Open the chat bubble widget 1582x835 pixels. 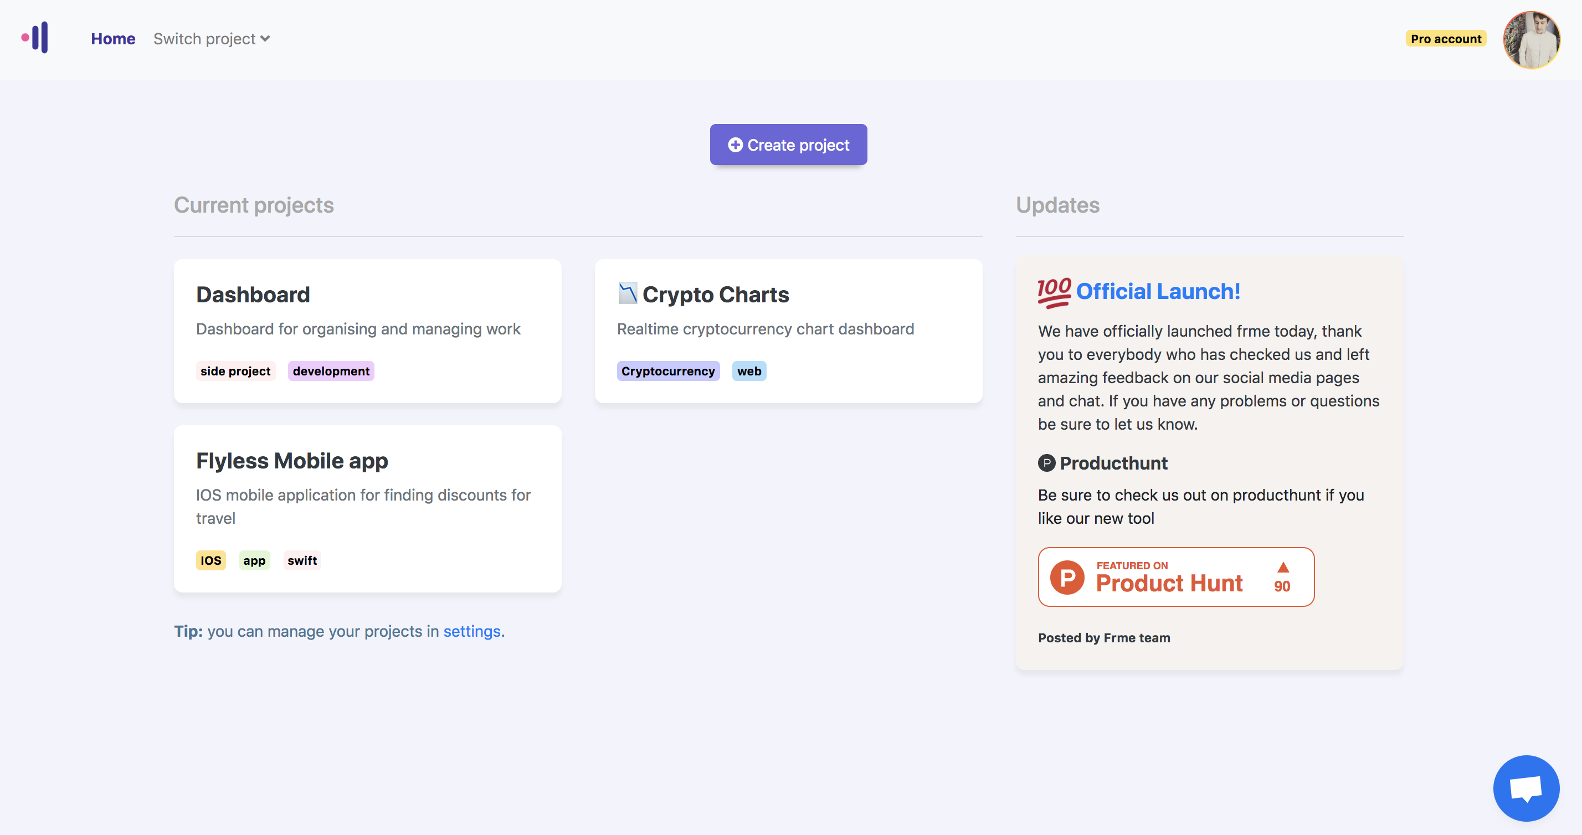click(x=1525, y=788)
